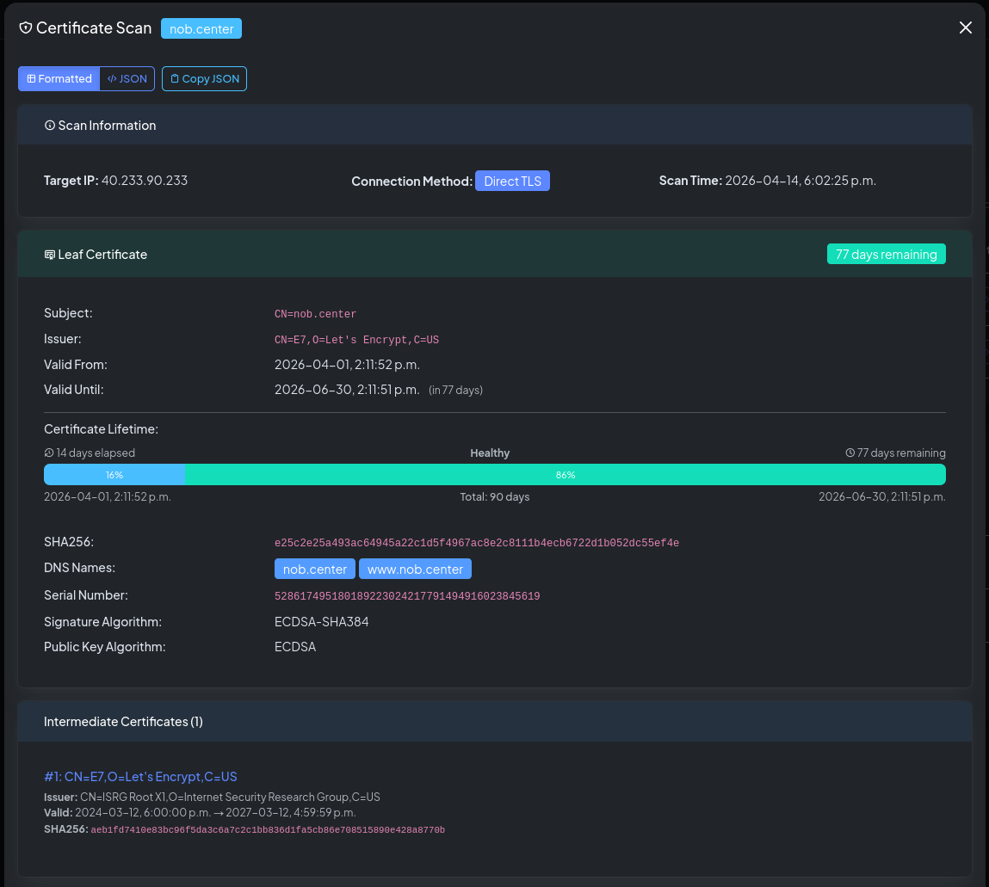This screenshot has height=887, width=989.
Task: Click the lifetime start date under progress bar
Action: point(108,496)
